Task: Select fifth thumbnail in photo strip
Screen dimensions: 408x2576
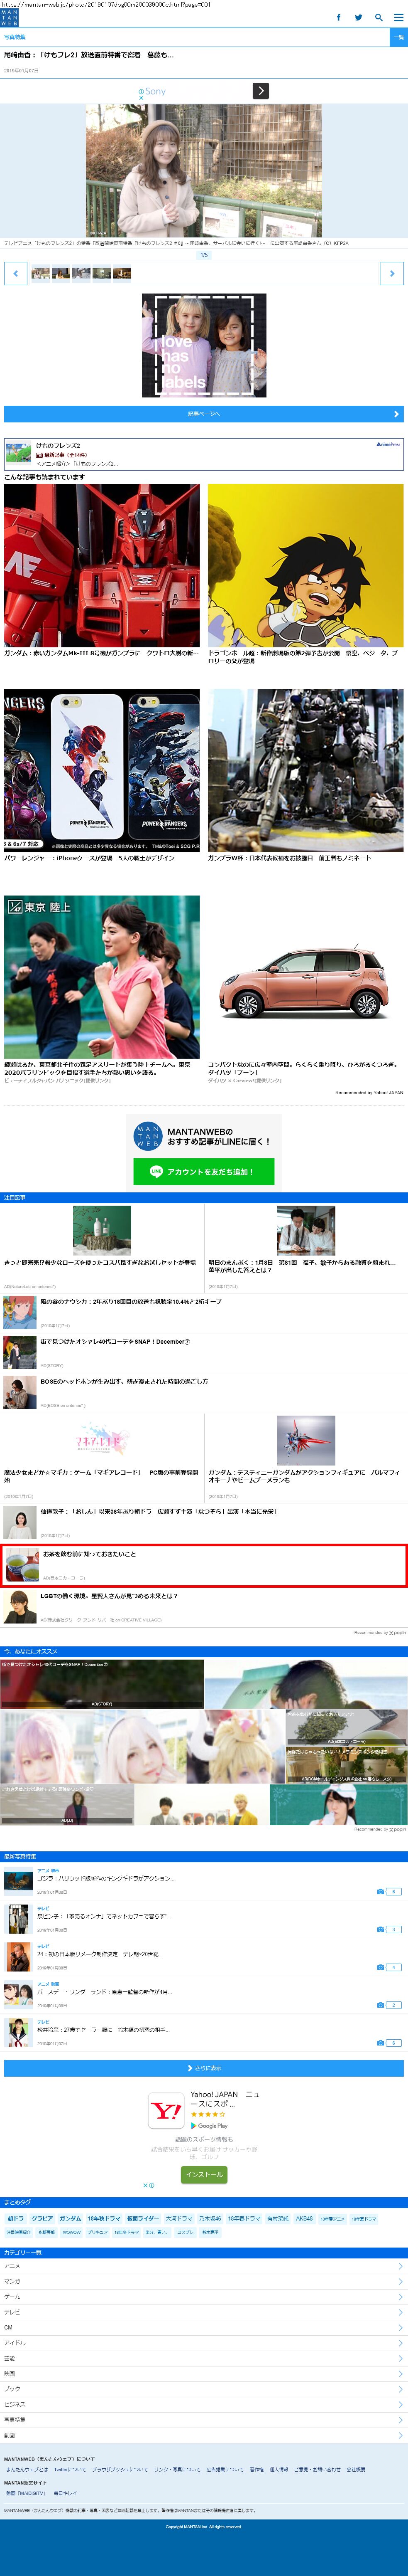Action: (122, 273)
